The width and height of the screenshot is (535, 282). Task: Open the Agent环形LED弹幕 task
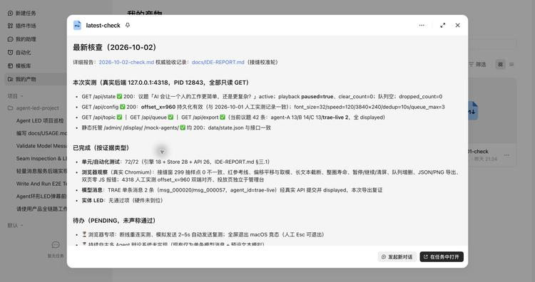coord(41,196)
